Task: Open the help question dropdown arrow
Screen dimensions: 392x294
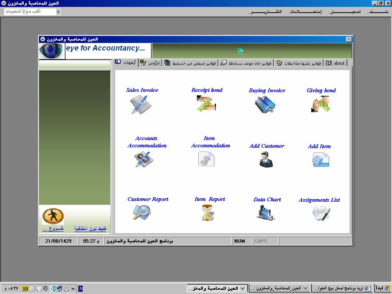Action: pos(58,12)
